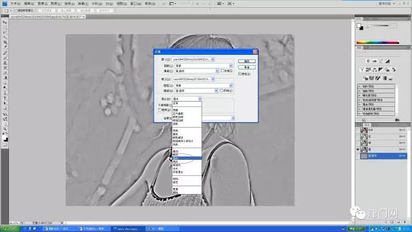Select the Clone Stamp tool
The image size is (412, 232).
pyautogui.click(x=5, y=63)
